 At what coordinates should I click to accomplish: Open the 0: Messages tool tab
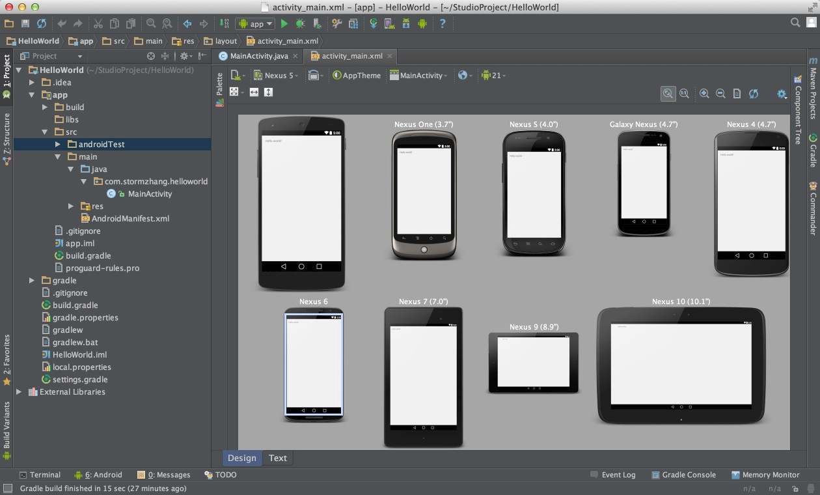tap(163, 475)
